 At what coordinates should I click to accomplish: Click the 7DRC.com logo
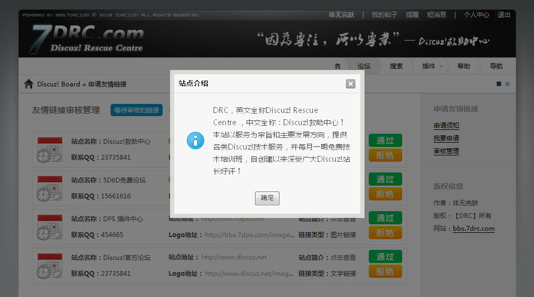87,38
